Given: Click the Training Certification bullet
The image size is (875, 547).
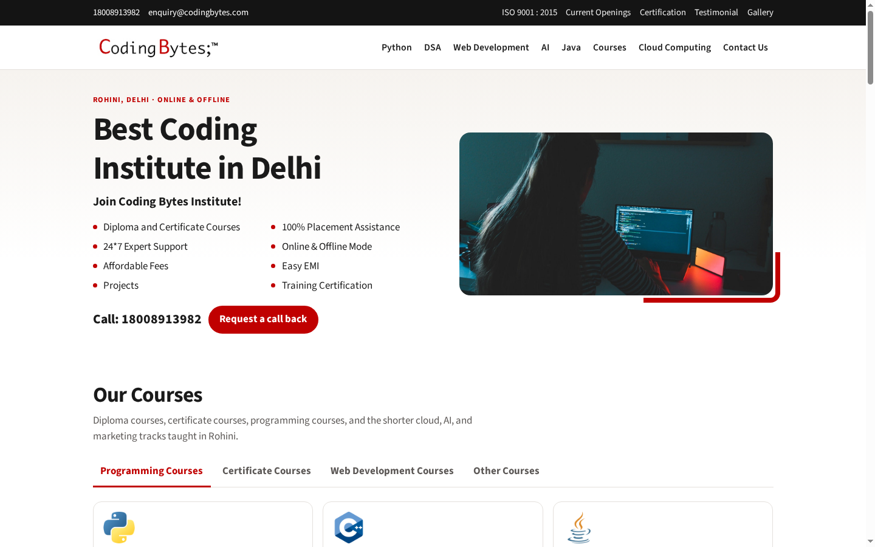Looking at the screenshot, I should 327,286.
